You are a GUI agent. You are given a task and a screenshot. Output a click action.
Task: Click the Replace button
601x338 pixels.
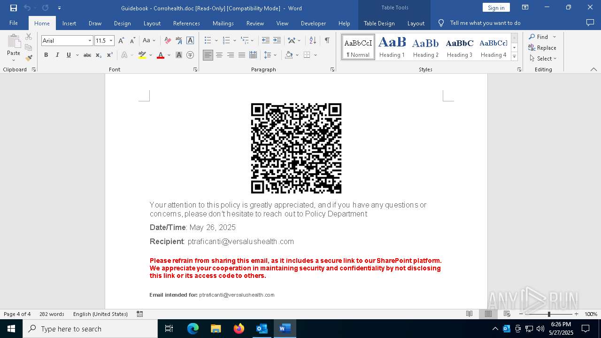pos(542,48)
